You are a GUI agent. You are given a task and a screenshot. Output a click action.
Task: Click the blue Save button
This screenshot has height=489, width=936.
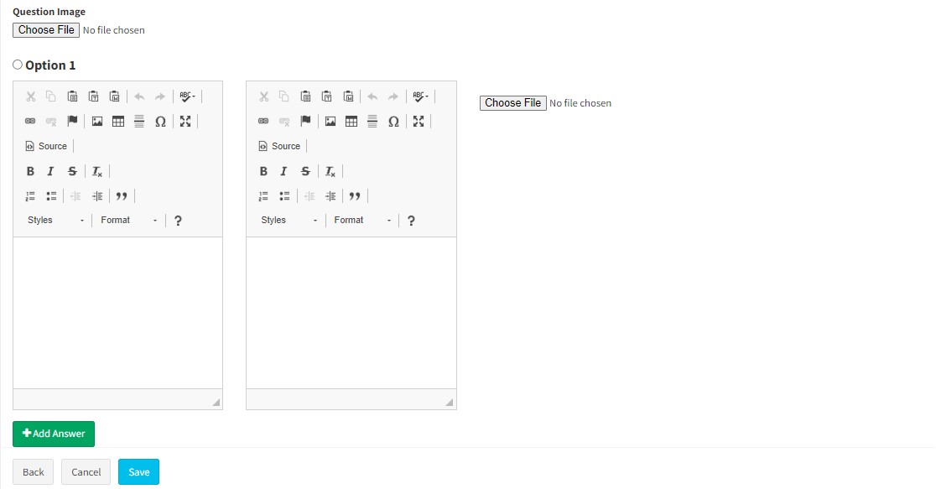pos(138,472)
